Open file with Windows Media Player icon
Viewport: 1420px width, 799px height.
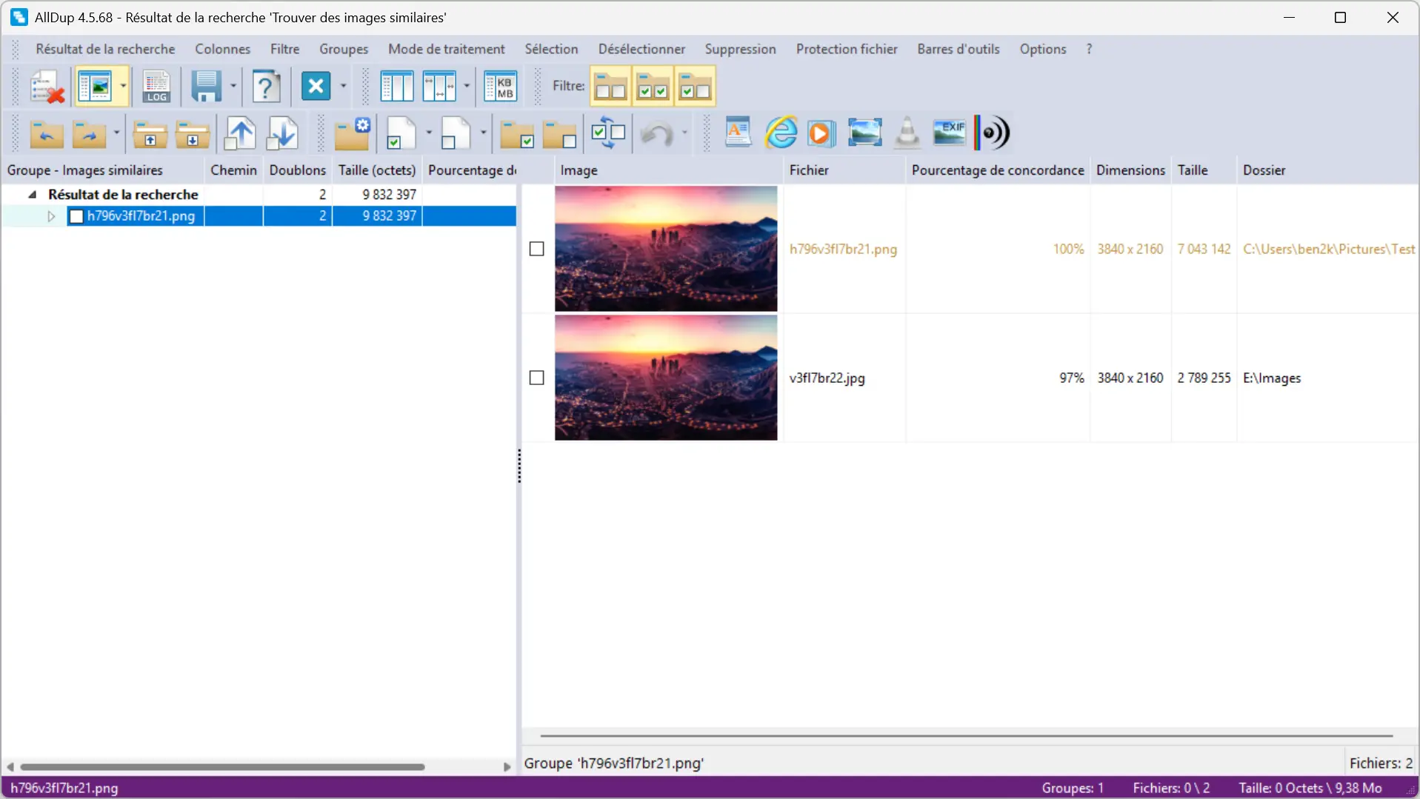(821, 133)
